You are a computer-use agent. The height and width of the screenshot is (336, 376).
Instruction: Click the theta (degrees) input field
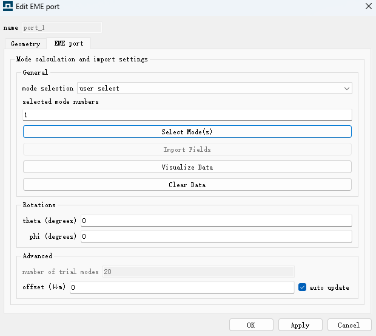pos(217,221)
